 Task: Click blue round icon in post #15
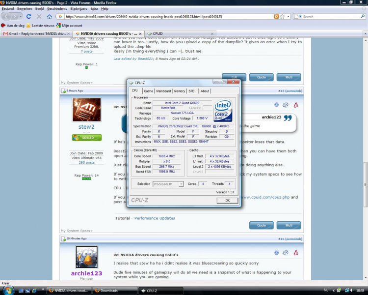click(276, 105)
